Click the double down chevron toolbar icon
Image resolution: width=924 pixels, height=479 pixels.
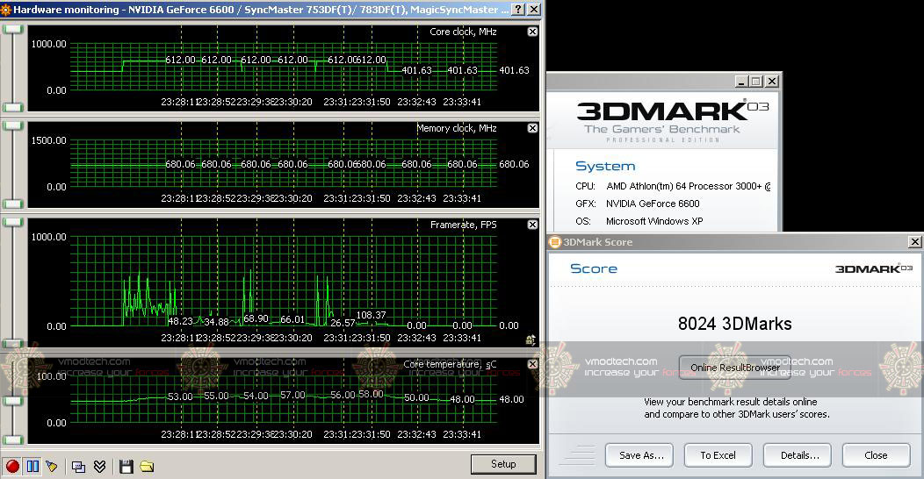99,467
